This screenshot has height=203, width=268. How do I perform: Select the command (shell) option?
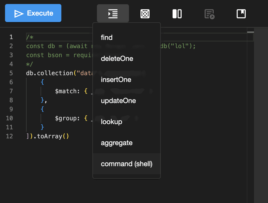[x=126, y=164]
